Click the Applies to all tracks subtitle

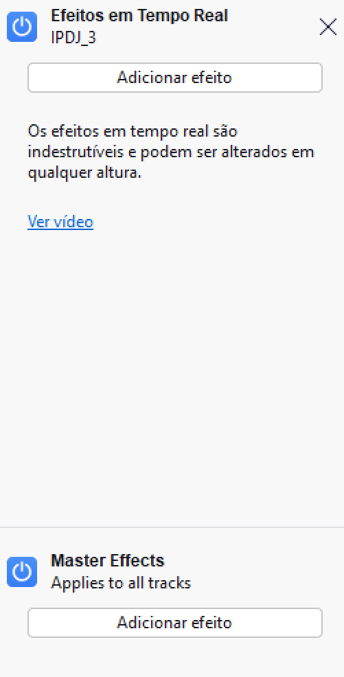(121, 584)
